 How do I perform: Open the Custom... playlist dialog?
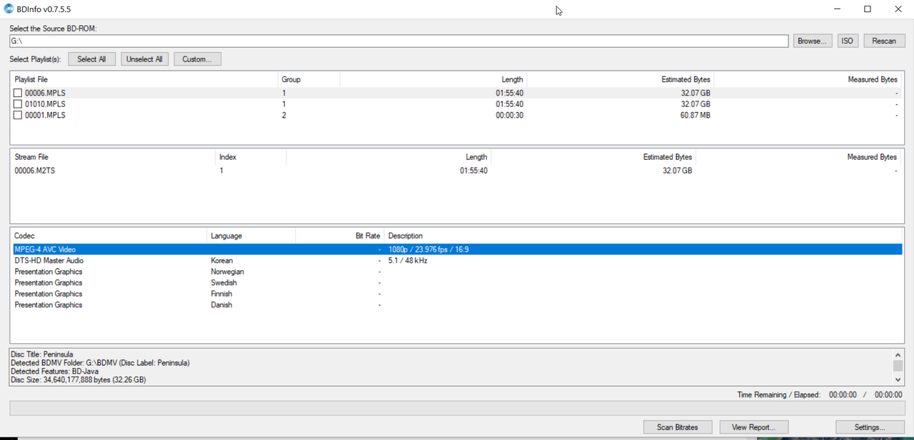click(197, 59)
